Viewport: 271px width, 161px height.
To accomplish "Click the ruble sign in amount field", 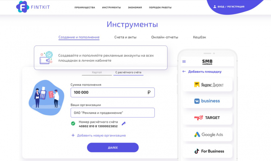I will tap(149, 93).
